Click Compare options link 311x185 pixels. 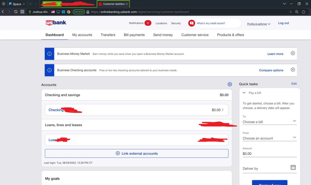coord(271,70)
